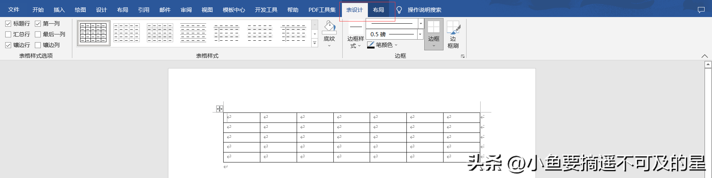This screenshot has width=712, height=178.
Task: Click the table move handle cross icon
Action: (220, 109)
